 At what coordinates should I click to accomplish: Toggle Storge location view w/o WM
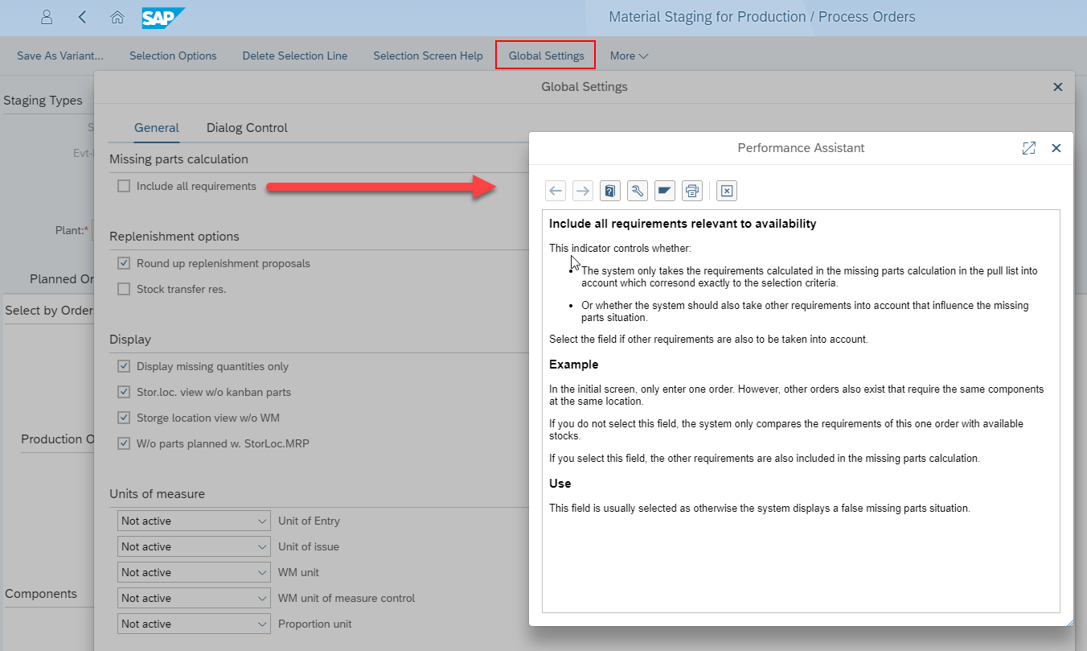124,418
